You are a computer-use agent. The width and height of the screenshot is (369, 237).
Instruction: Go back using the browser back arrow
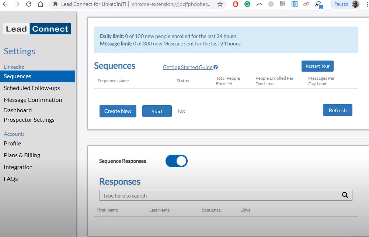[x=5, y=4]
